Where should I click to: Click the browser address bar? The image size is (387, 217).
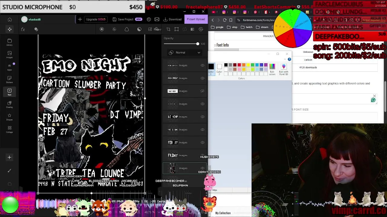[x=255, y=20]
